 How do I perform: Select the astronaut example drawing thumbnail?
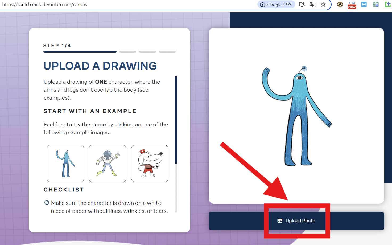pyautogui.click(x=108, y=164)
